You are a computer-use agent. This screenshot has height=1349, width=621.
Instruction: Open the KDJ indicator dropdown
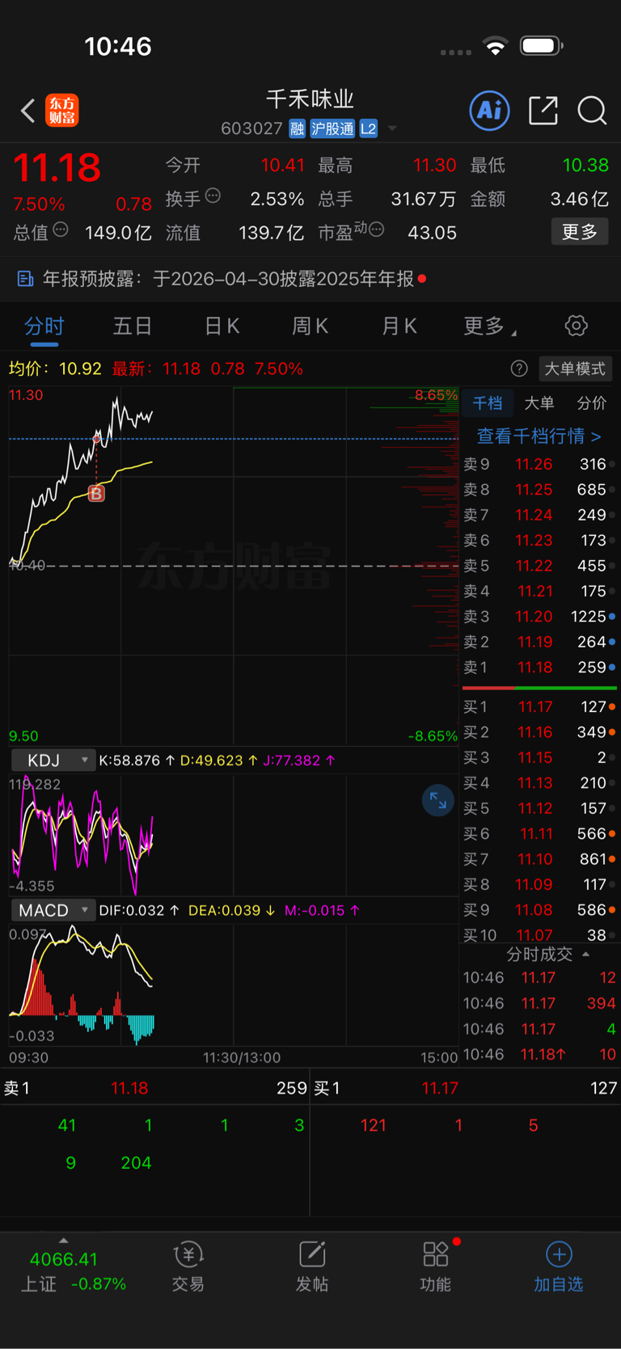pos(53,761)
